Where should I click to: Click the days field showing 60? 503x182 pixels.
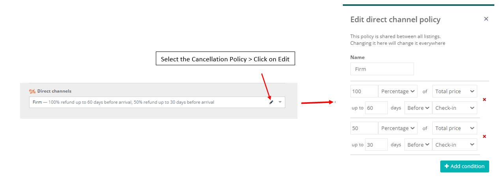click(x=376, y=108)
